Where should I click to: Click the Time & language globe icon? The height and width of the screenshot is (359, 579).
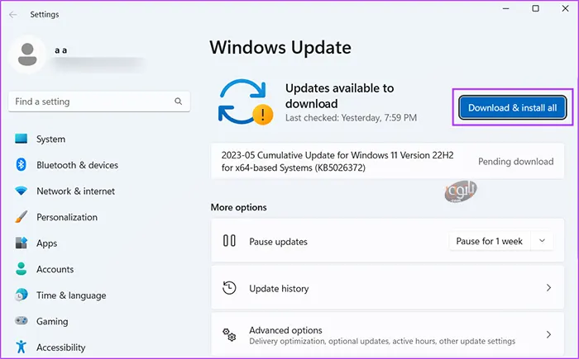21,295
